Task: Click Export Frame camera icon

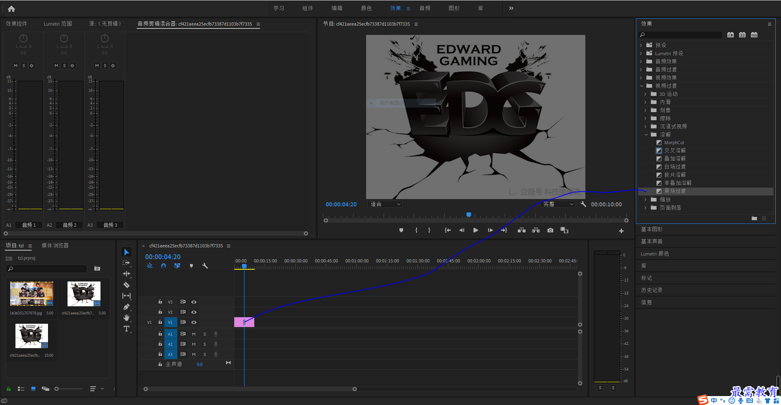Action: [550, 230]
